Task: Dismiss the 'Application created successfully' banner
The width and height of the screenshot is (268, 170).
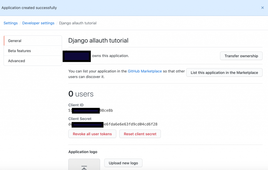Action: pos(263,8)
